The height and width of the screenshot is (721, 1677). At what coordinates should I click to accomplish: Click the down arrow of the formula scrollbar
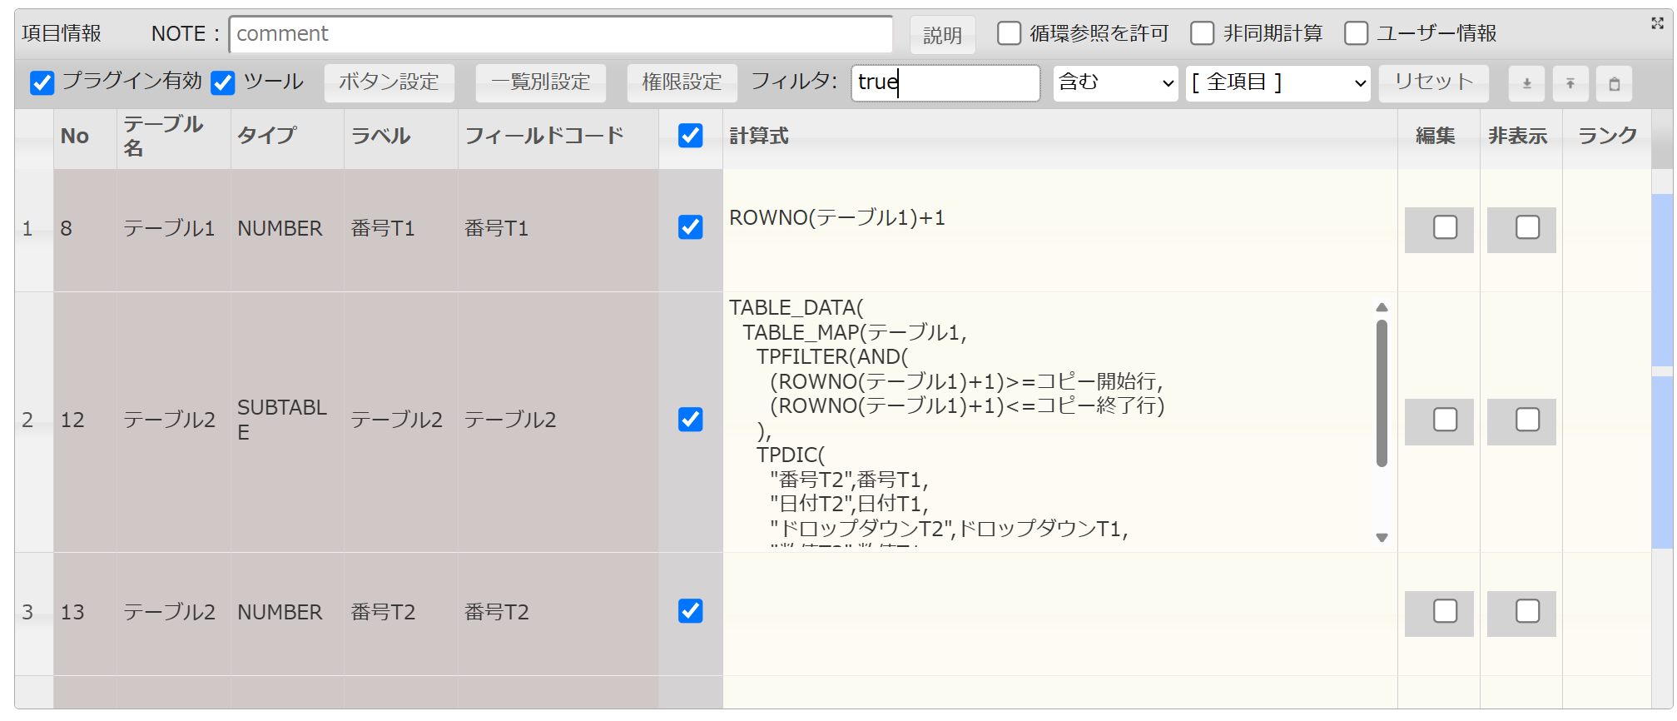pyautogui.click(x=1382, y=538)
